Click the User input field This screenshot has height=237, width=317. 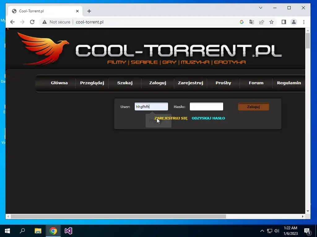(151, 106)
